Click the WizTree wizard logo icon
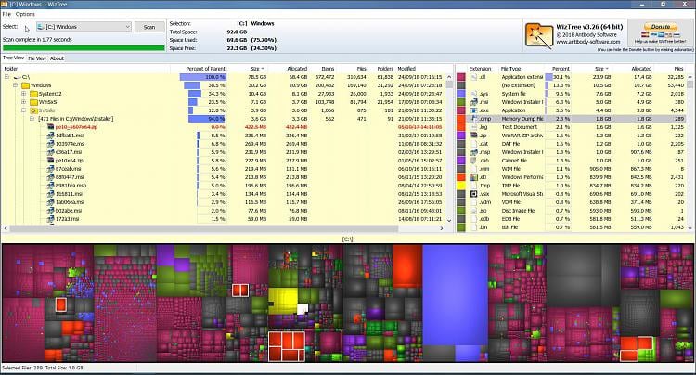This screenshot has width=696, height=375. 539,35
